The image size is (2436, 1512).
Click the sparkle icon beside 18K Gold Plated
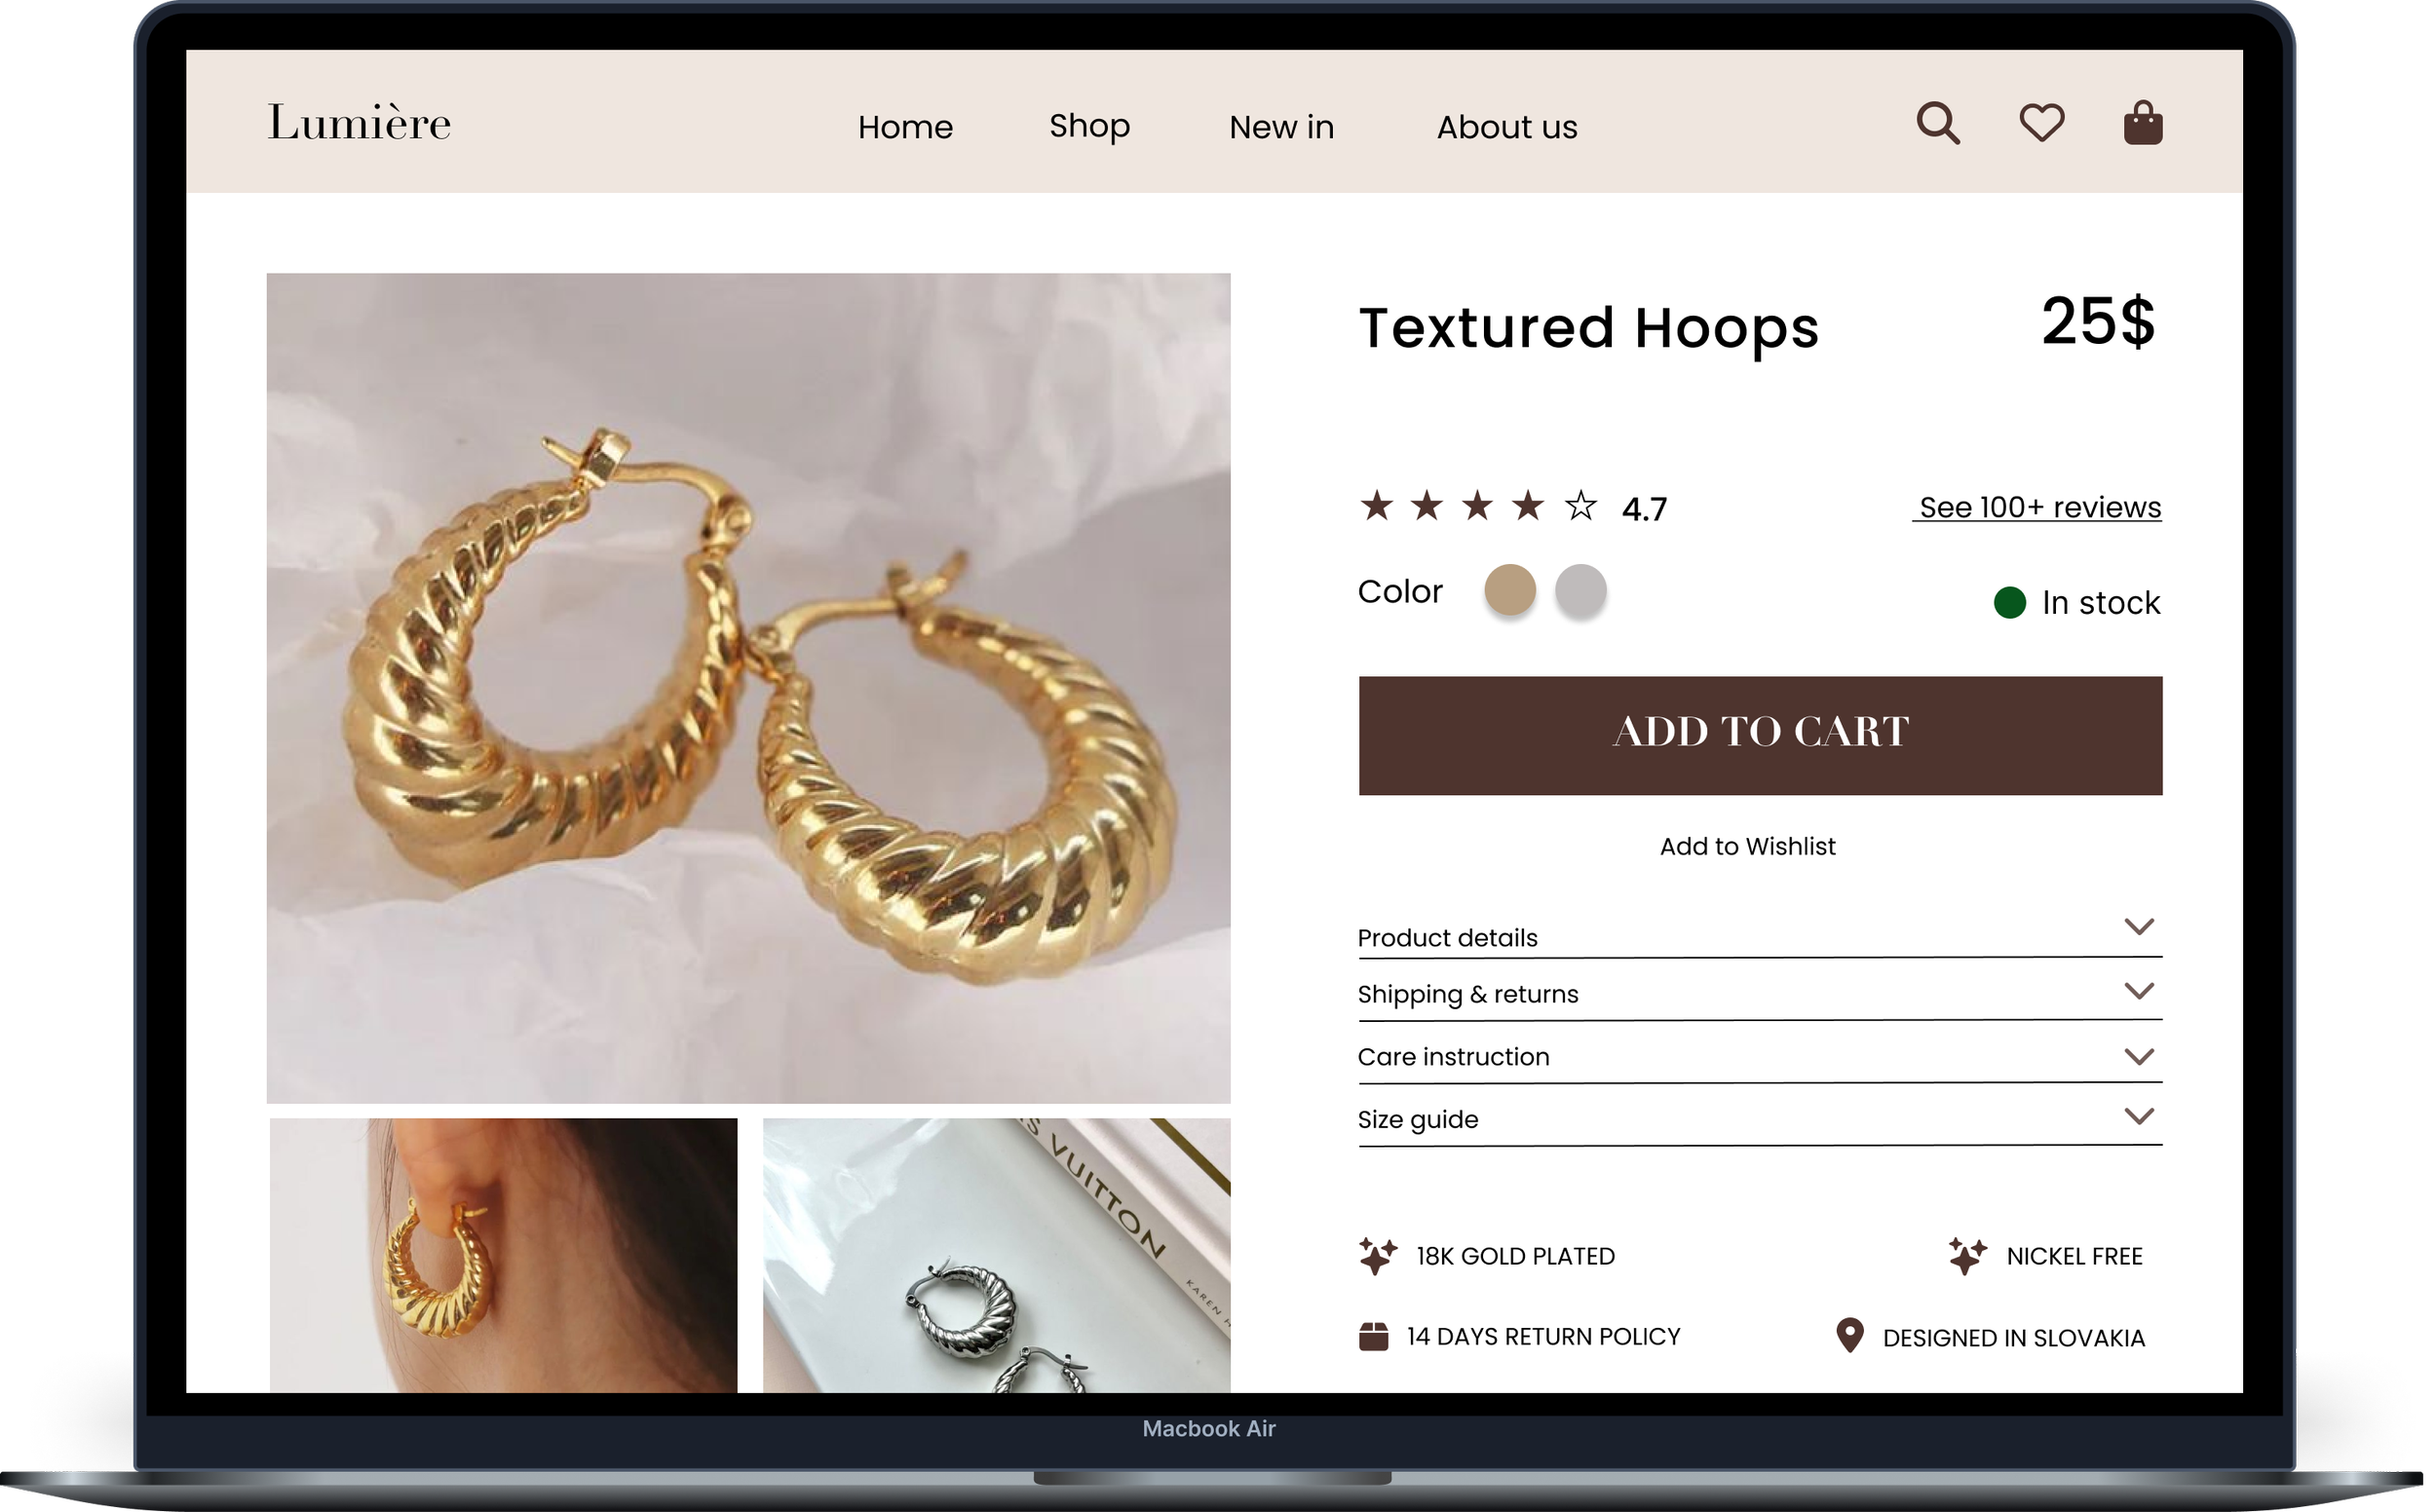1376,1256
